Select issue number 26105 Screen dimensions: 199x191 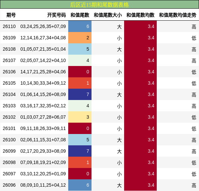click(x=9, y=83)
